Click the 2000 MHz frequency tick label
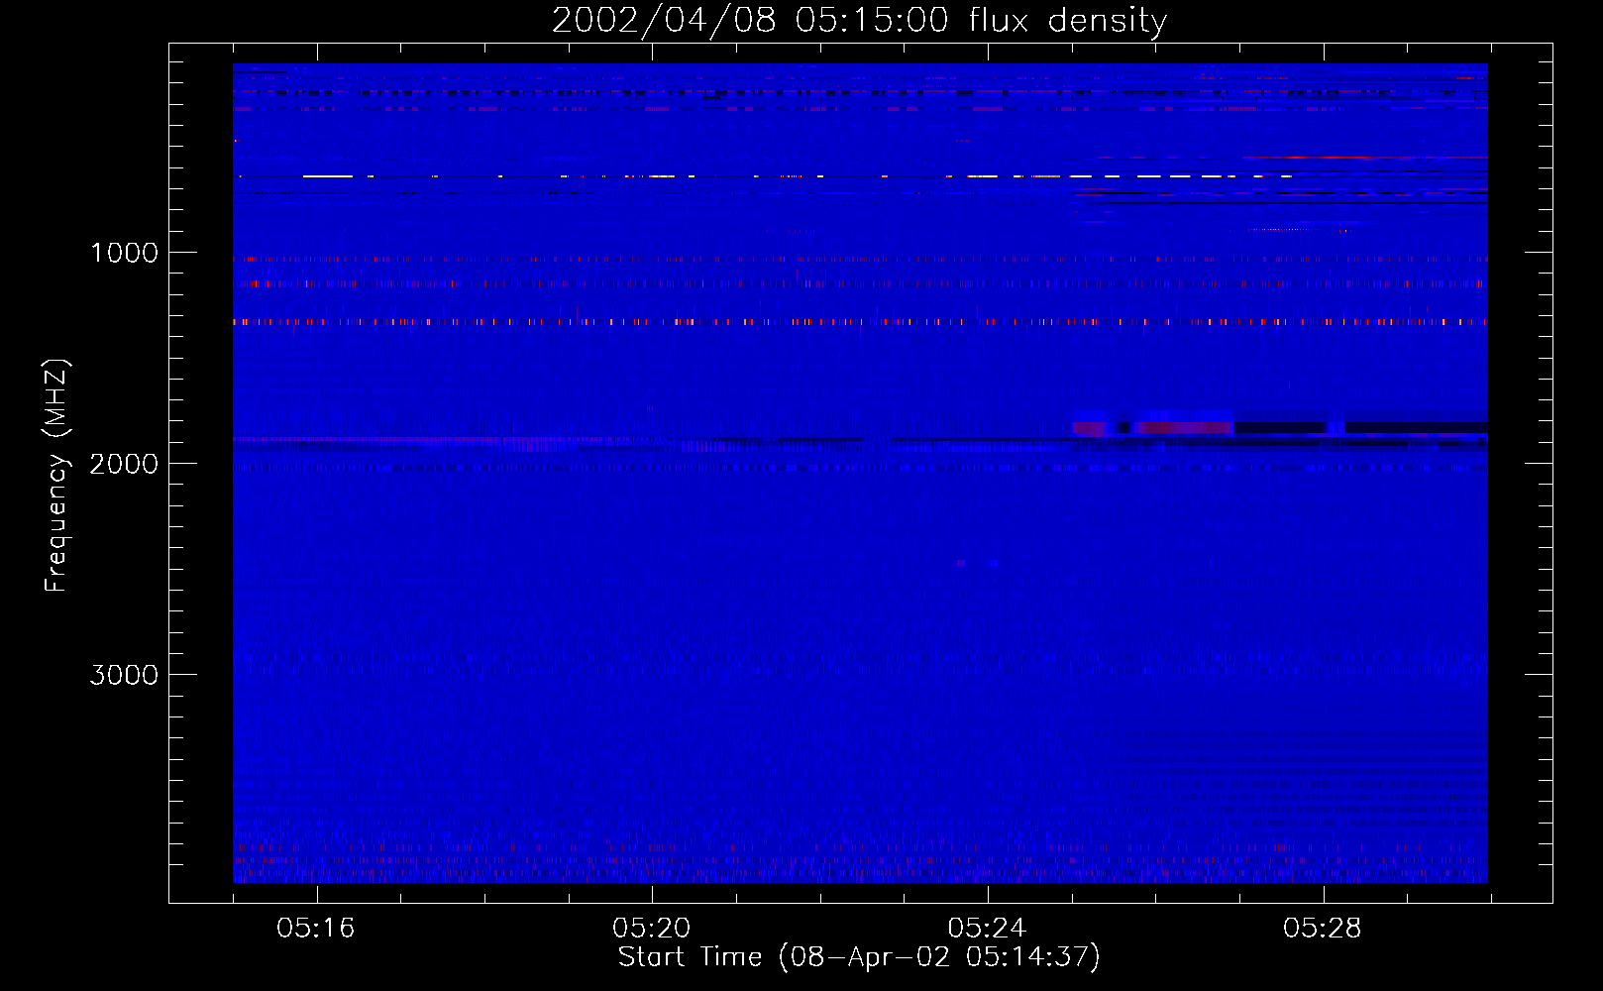Screen dimensions: 1603x991 coord(124,464)
